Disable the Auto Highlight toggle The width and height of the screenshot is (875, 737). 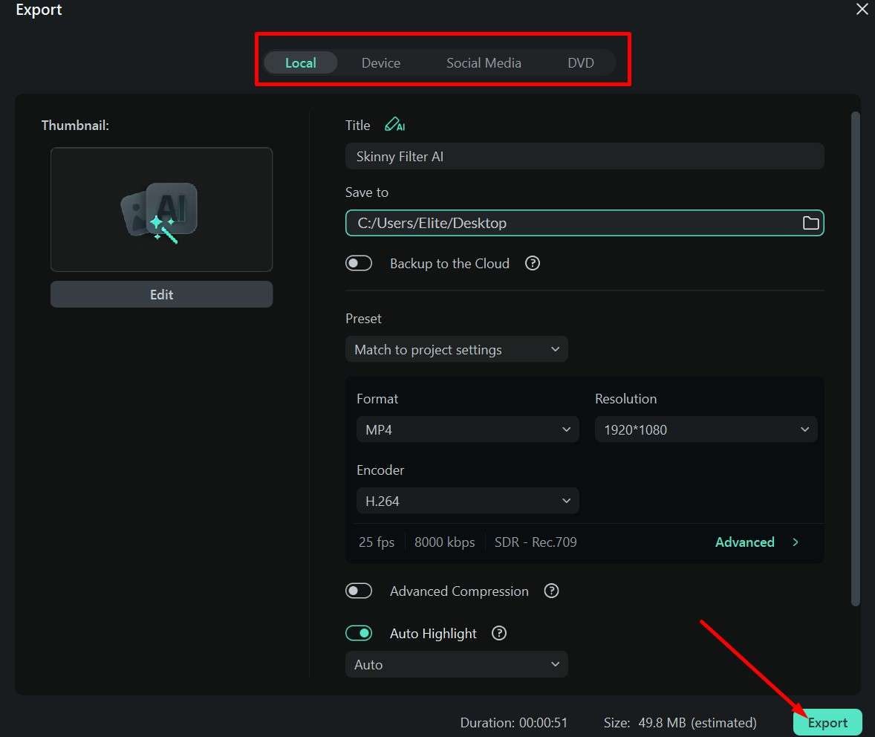[x=359, y=633]
